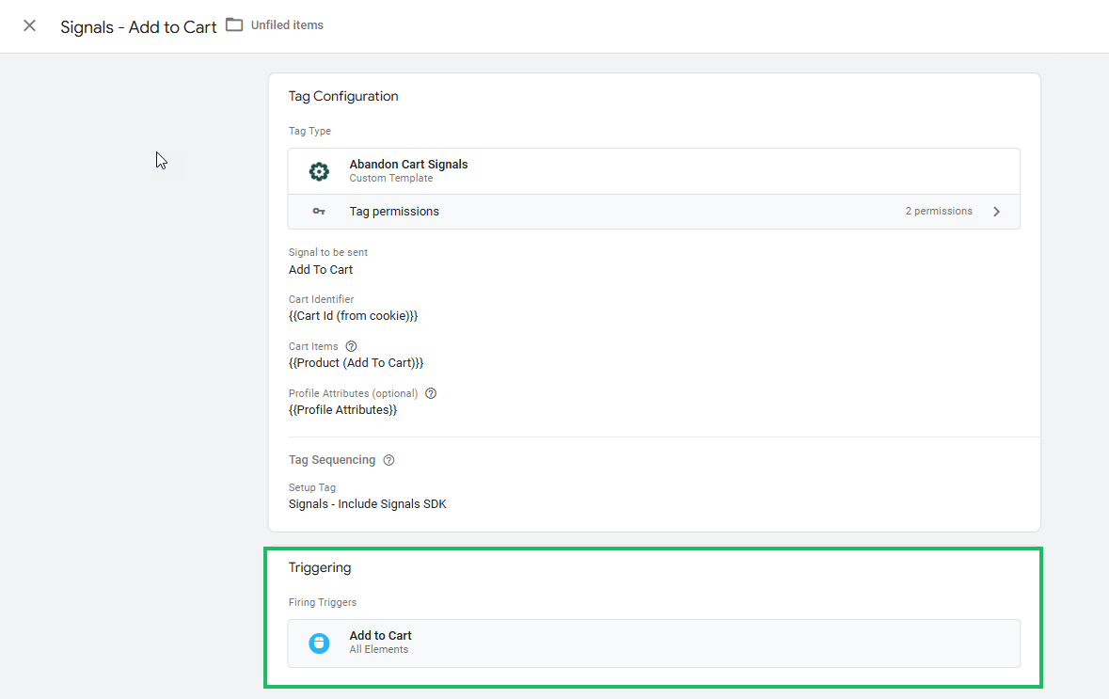Click the Product (Add To Cart) variable

(x=356, y=363)
